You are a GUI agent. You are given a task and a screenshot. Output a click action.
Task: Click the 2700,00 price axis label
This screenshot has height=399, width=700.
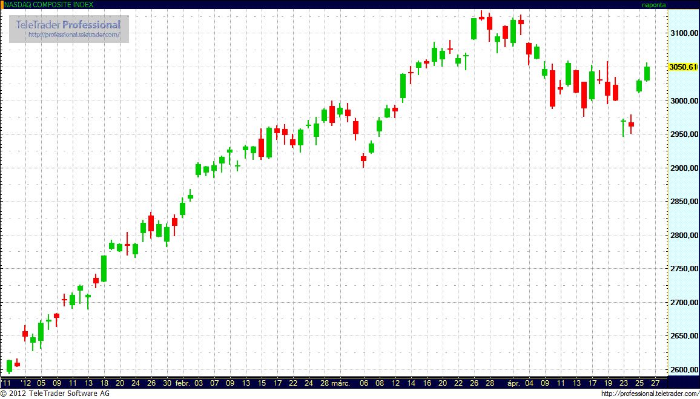684,303
